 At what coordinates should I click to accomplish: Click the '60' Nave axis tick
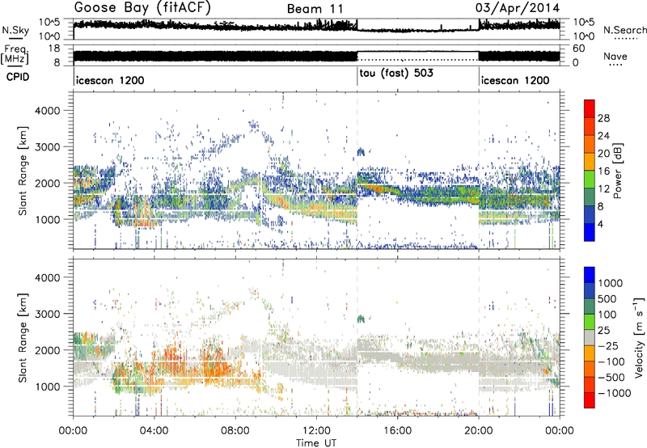(x=579, y=49)
